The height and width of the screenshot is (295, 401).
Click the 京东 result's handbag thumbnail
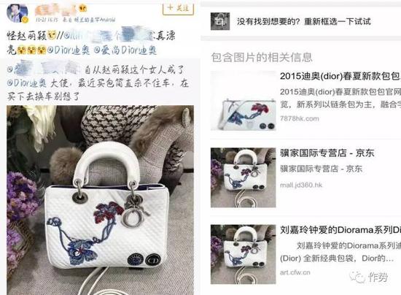(x=244, y=177)
